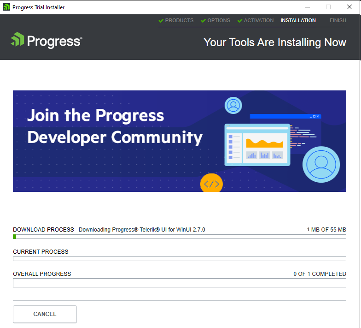Click the green checkmark beside ACTIVATION
The width and height of the screenshot is (361, 328).
[x=239, y=20]
